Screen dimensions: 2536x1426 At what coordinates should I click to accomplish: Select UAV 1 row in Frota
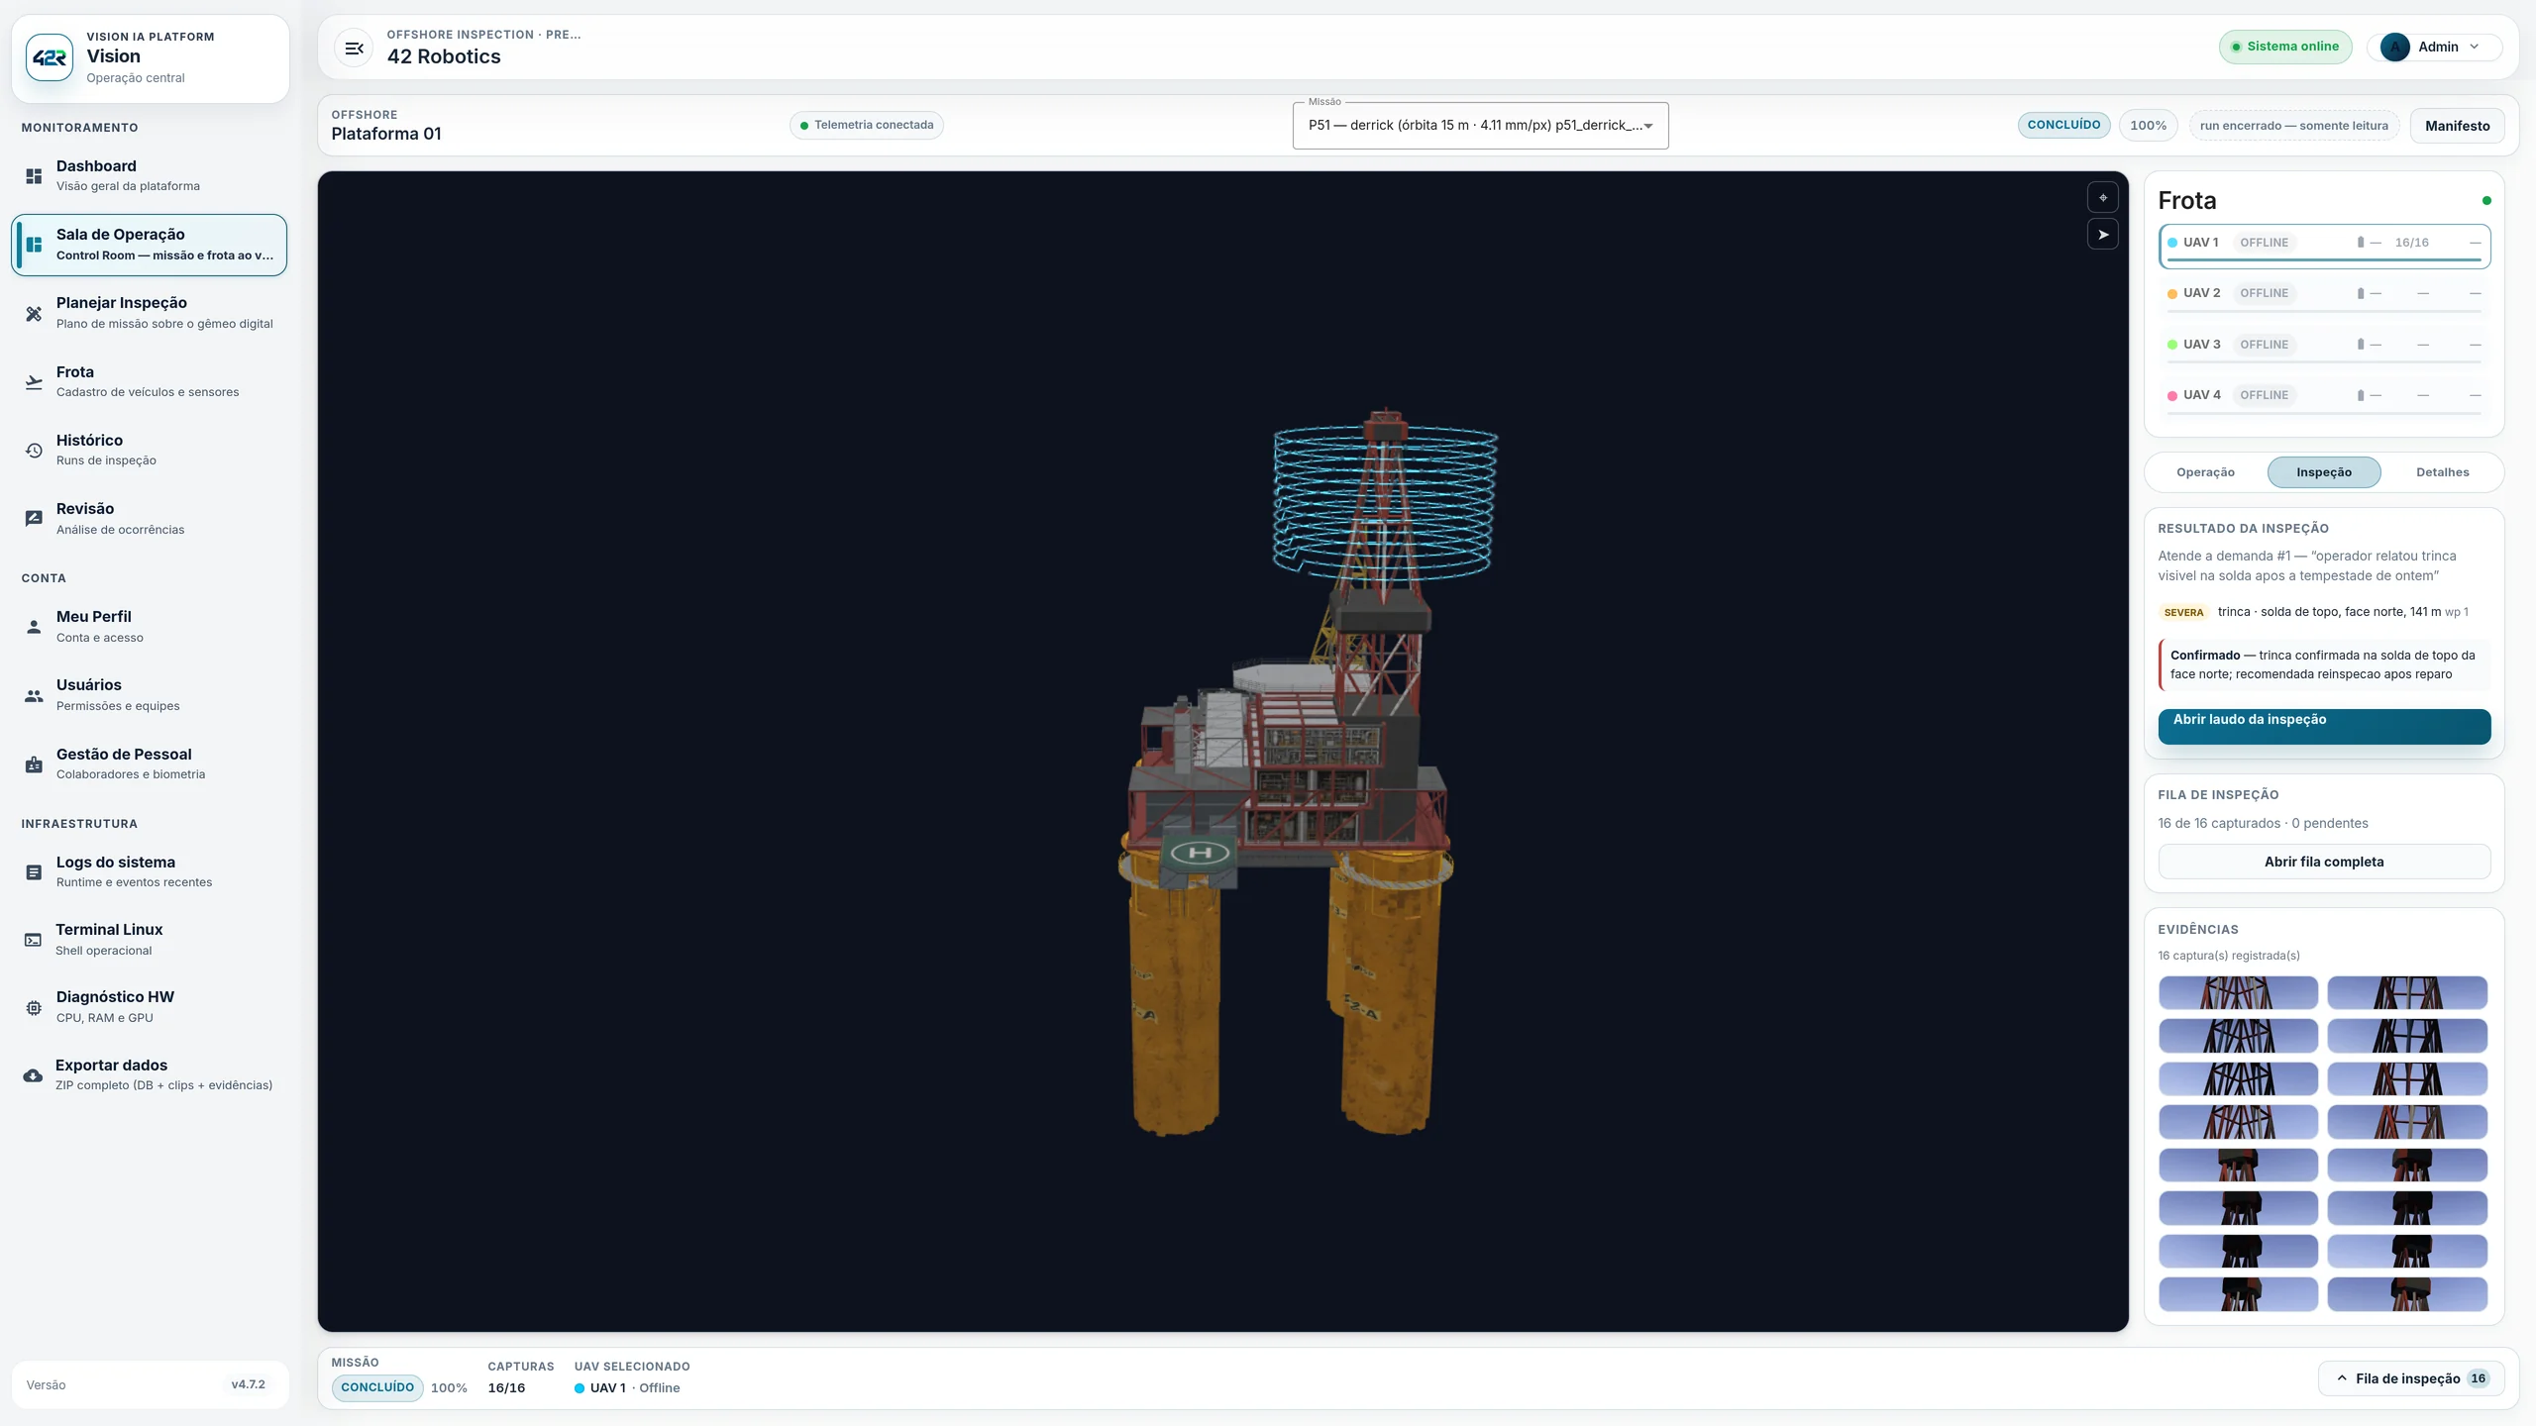[2324, 247]
